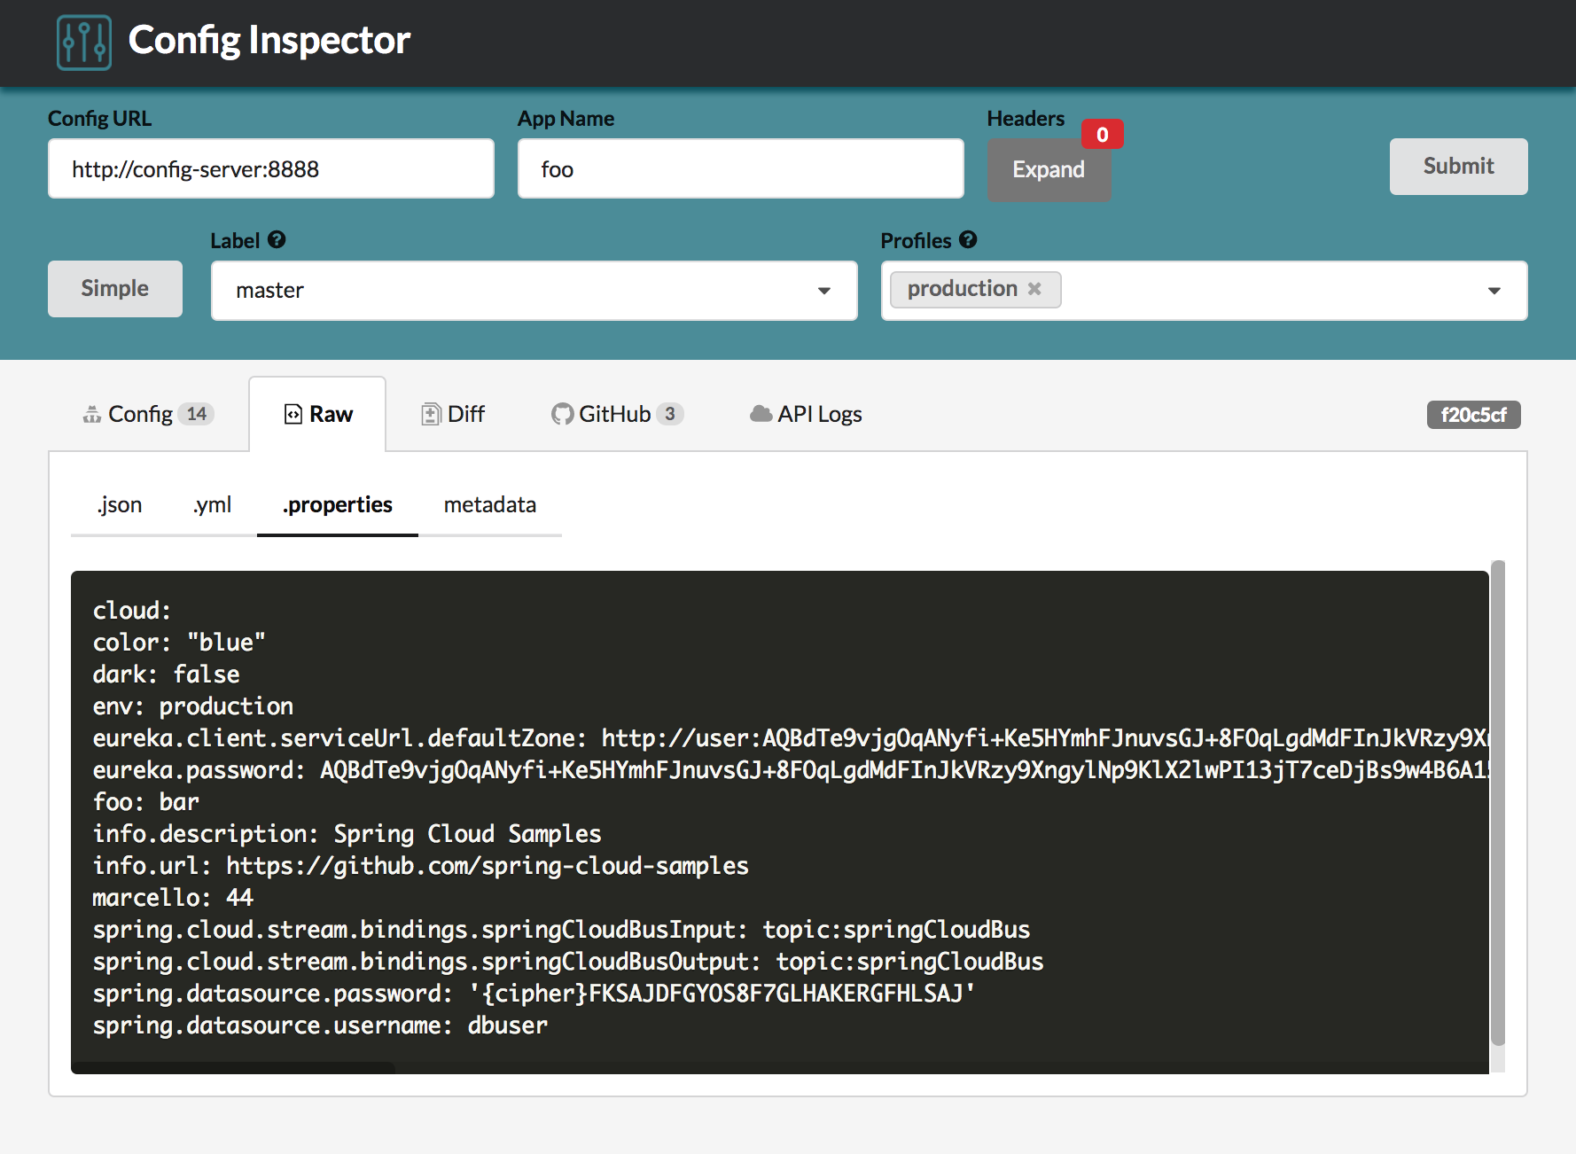Click the Submit button
The image size is (1576, 1154).
point(1458,167)
